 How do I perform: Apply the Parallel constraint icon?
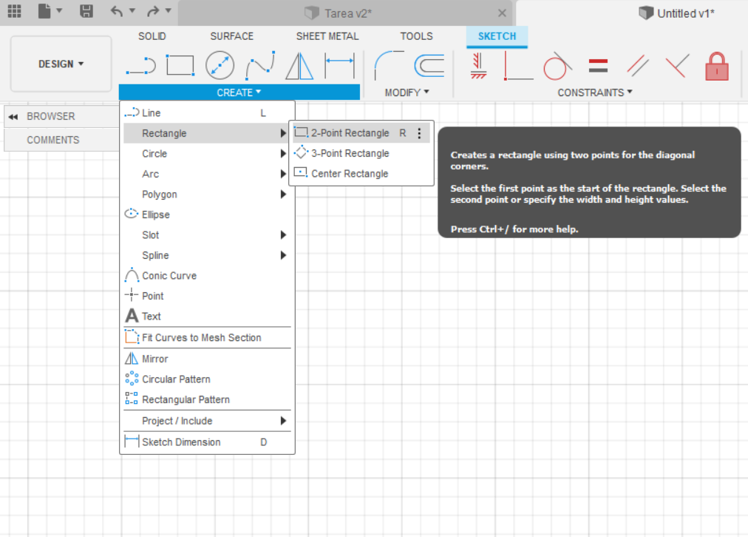pyautogui.click(x=638, y=65)
